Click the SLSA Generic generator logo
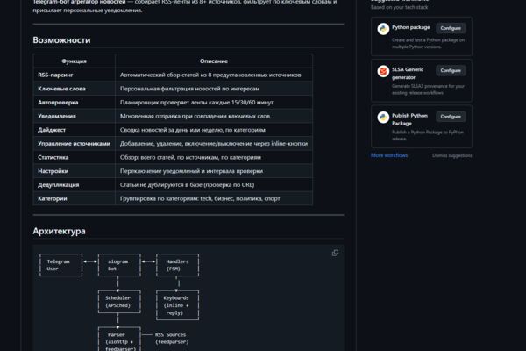 [383, 71]
